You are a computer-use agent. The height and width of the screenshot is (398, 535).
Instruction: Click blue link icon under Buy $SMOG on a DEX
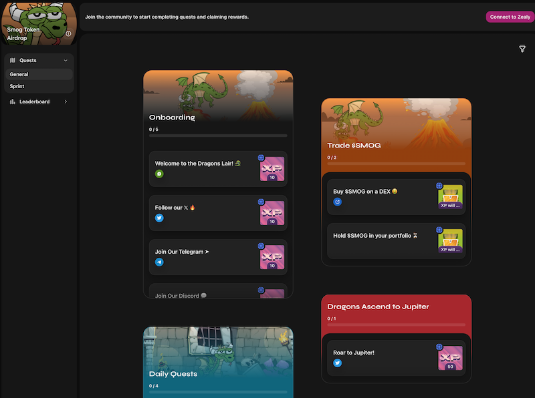click(x=338, y=202)
